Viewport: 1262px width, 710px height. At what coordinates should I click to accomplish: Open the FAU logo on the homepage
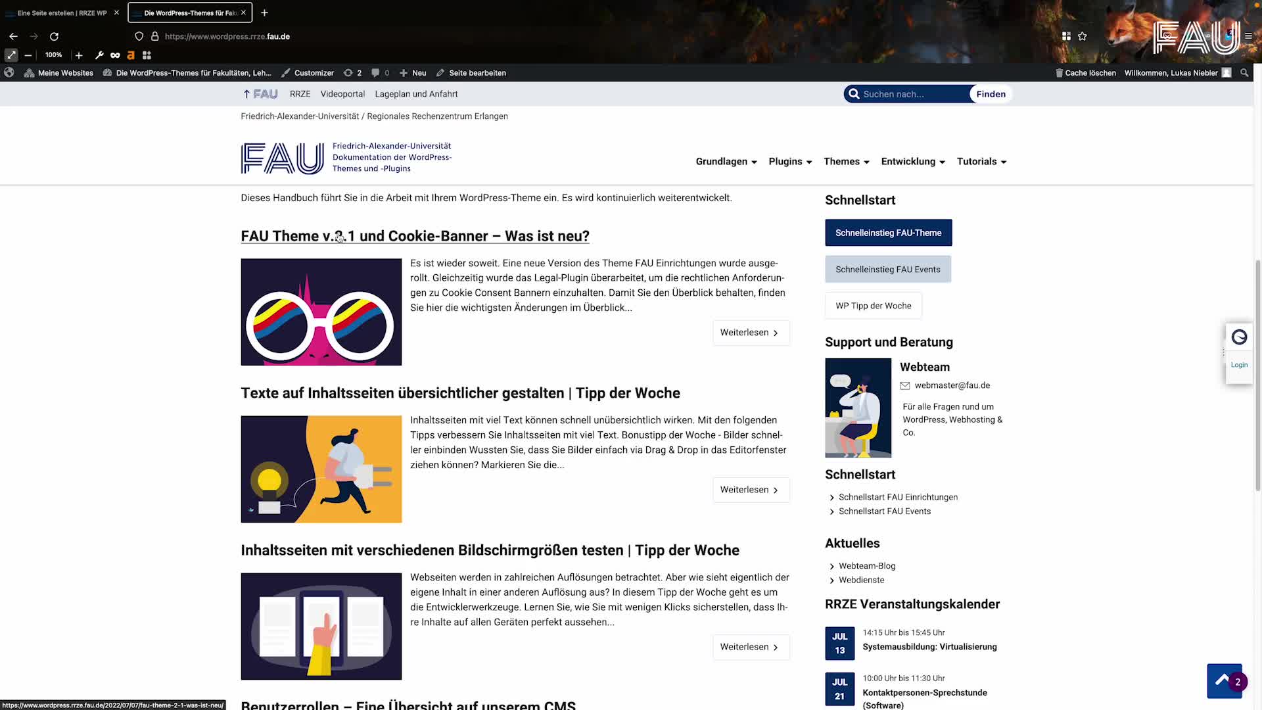[283, 158]
